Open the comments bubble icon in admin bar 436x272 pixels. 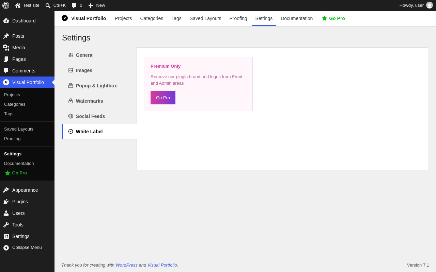tap(74, 5)
